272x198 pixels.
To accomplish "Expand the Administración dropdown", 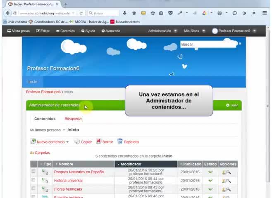I will pos(175,31).
